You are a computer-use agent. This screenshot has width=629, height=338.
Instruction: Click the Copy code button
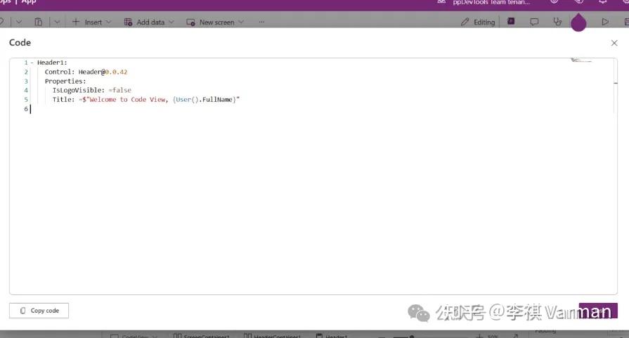tap(39, 311)
